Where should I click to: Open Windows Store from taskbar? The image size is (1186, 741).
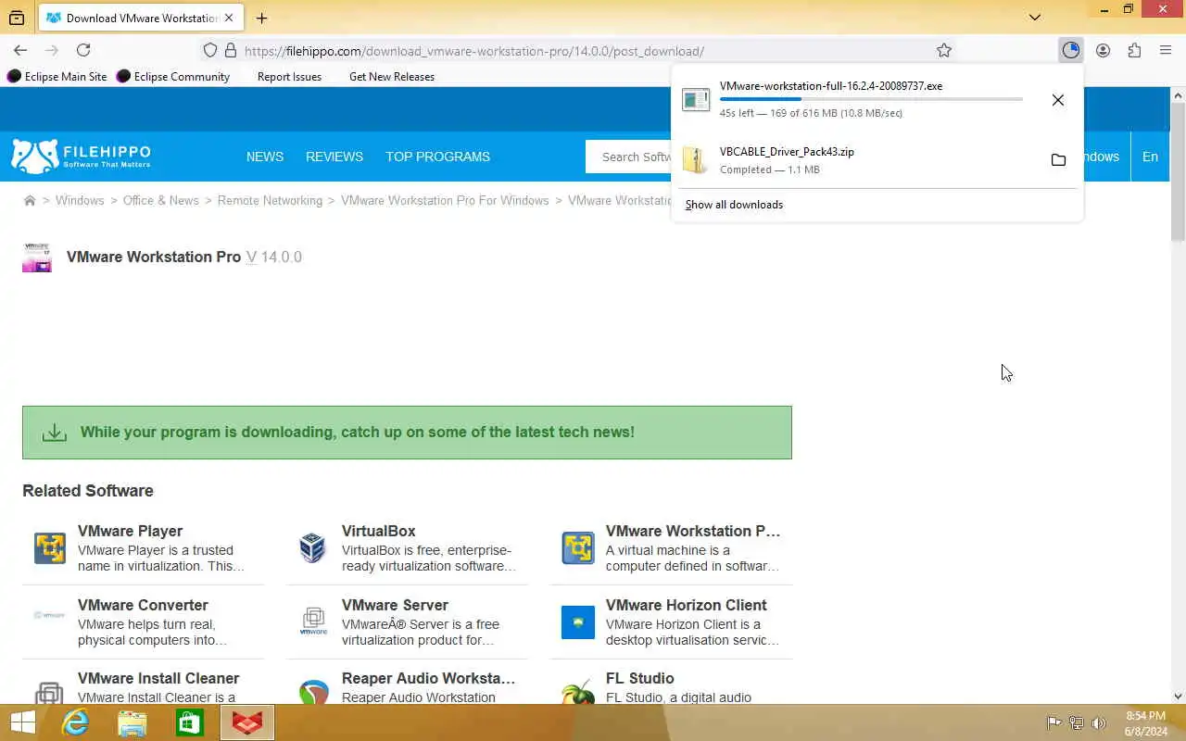click(190, 722)
